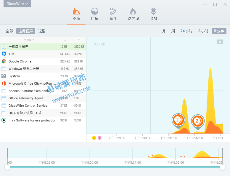
Task: Open the 事件 events tab icon
Action: click(113, 11)
